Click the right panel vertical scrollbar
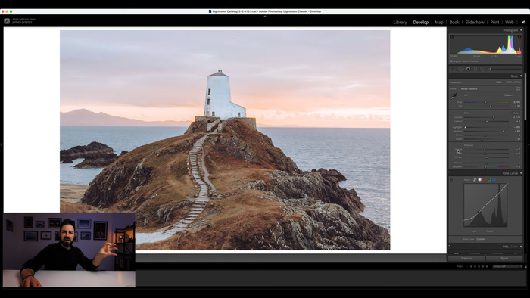The width and height of the screenshot is (530, 298). [525, 97]
